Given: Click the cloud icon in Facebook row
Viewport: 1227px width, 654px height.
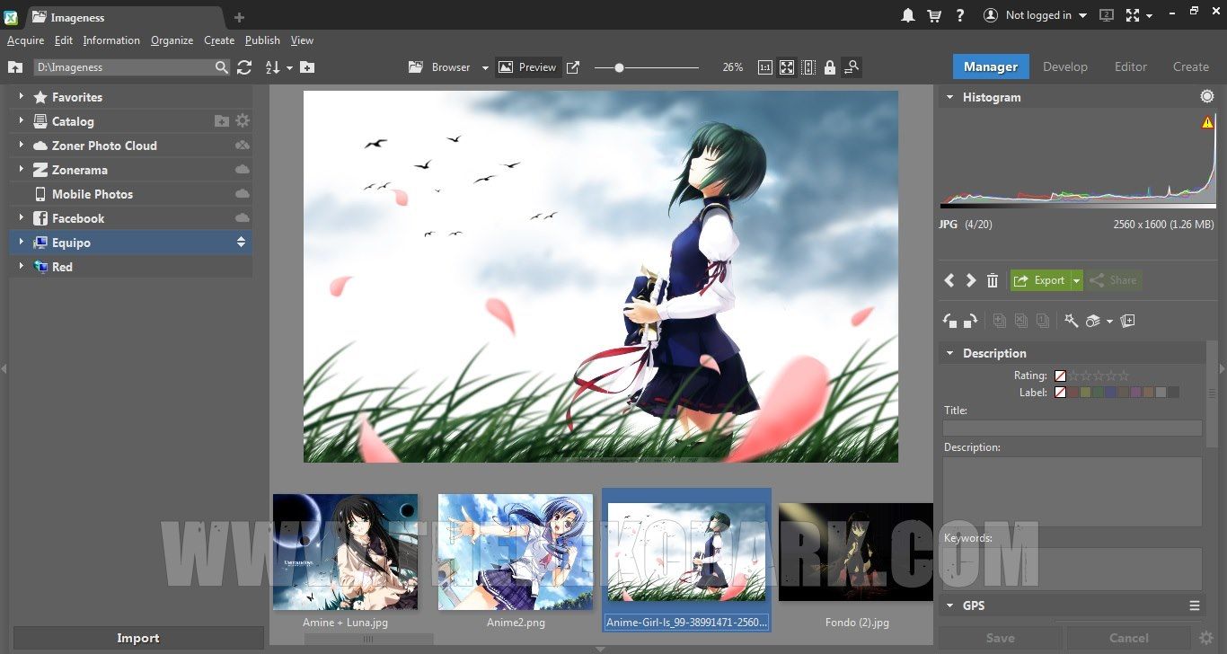Looking at the screenshot, I should point(243,218).
